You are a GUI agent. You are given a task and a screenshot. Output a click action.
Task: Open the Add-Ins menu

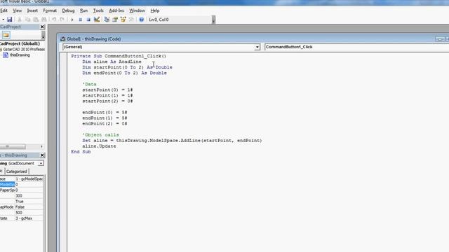[x=116, y=10]
